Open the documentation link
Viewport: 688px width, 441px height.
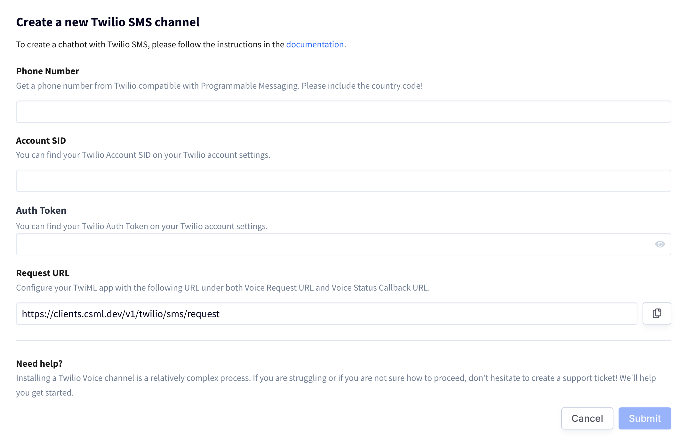tap(315, 44)
